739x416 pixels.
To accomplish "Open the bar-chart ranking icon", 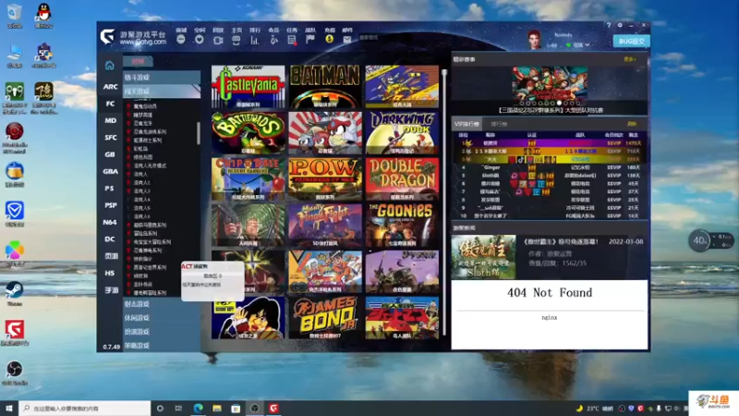I will [x=255, y=40].
